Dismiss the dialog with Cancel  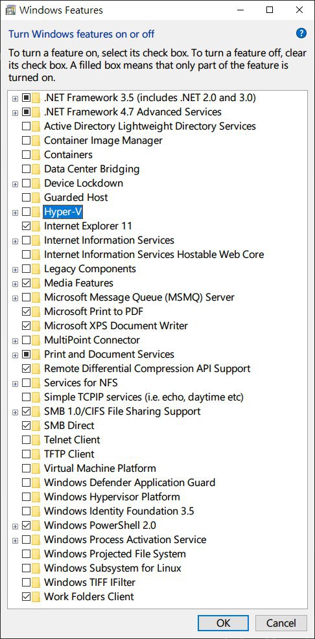pos(281,623)
